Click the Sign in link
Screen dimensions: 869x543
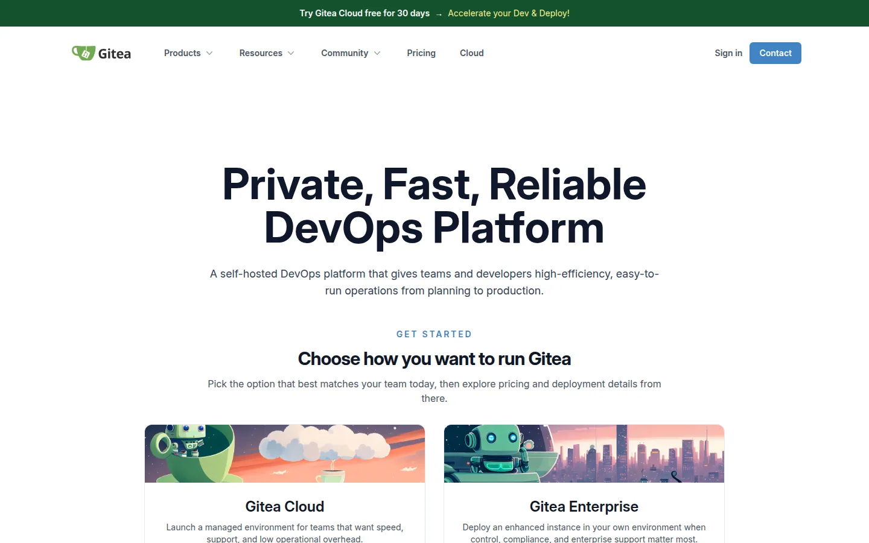click(728, 53)
